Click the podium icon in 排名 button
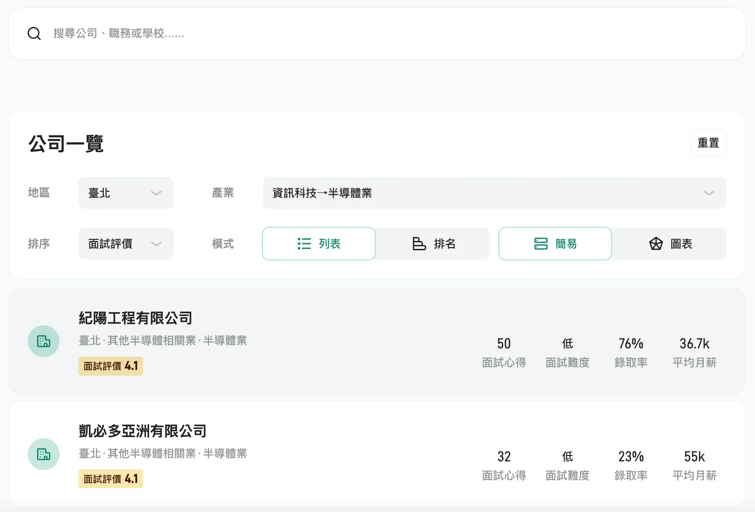Screen dimensions: 755x512 [419, 244]
